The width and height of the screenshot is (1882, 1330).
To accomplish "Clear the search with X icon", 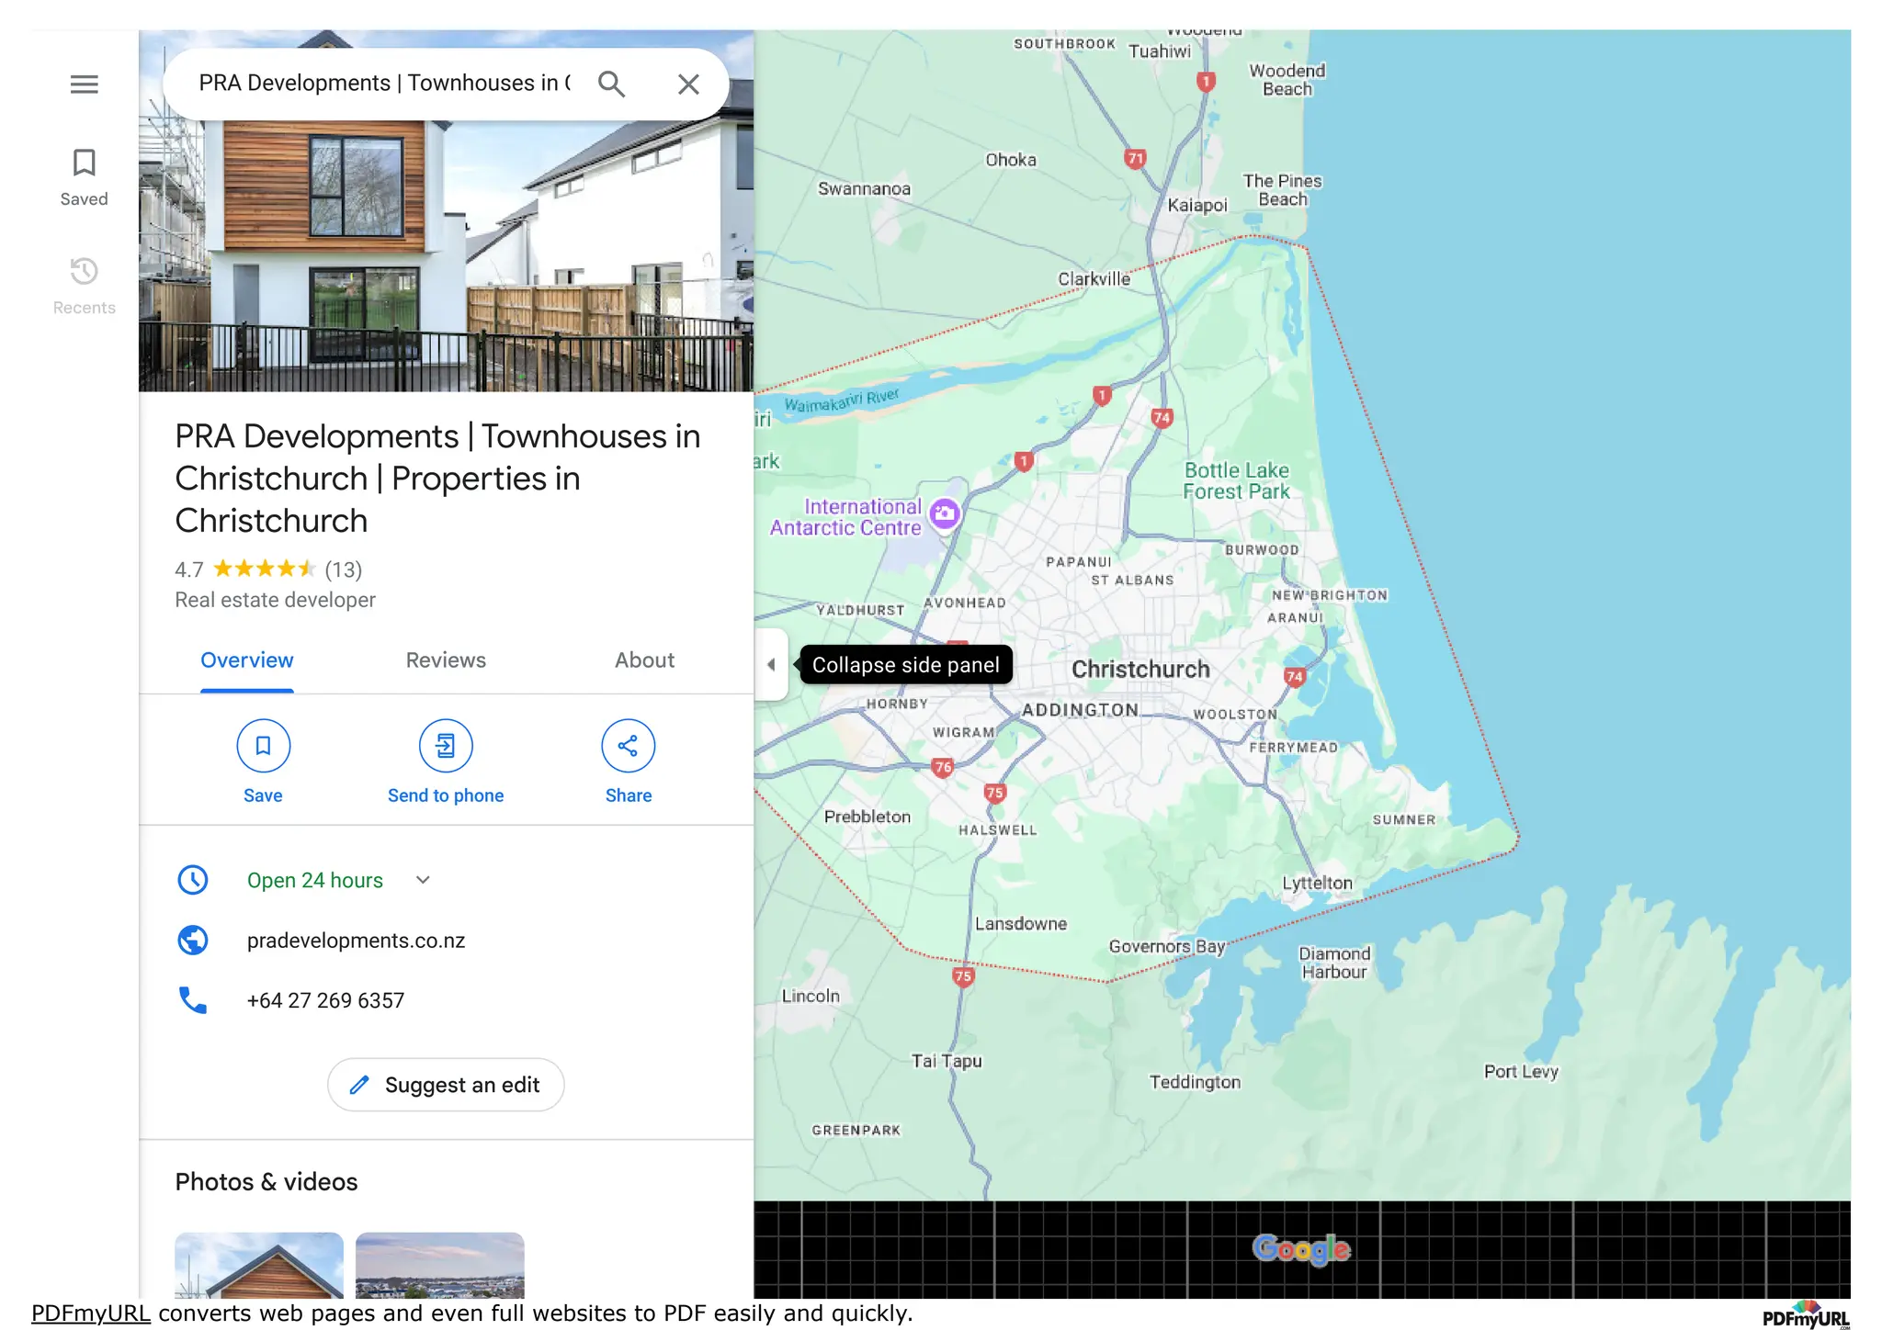I will click(688, 85).
